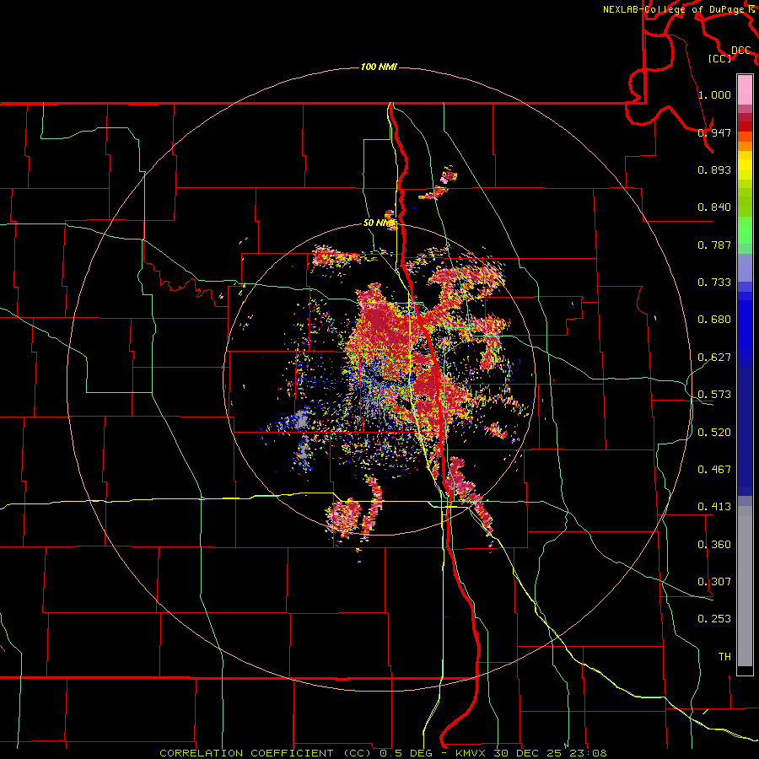
Task: Click the 0.307 color scale value
Action: [714, 582]
